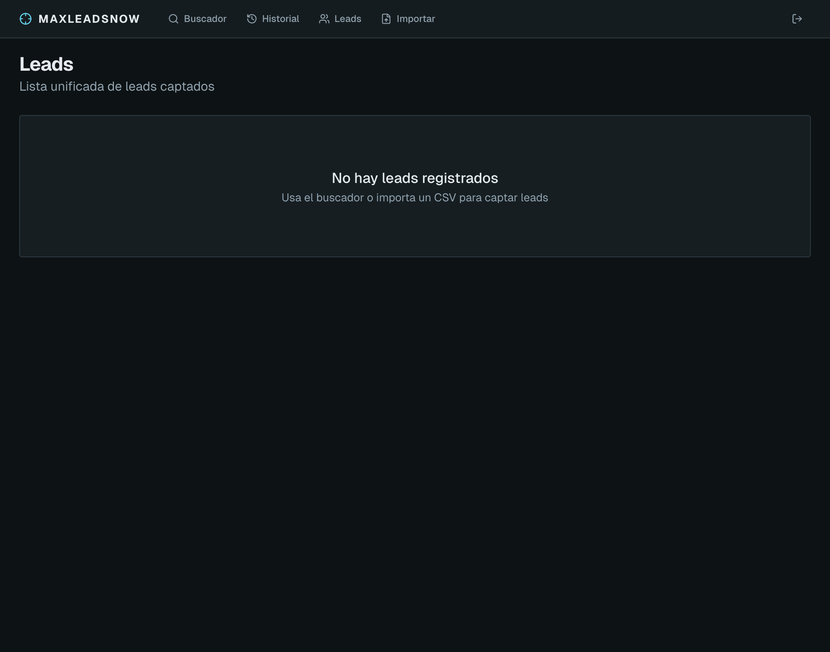Click the 'No hay leads registrados' message
Image resolution: width=830 pixels, height=652 pixels.
coord(415,178)
